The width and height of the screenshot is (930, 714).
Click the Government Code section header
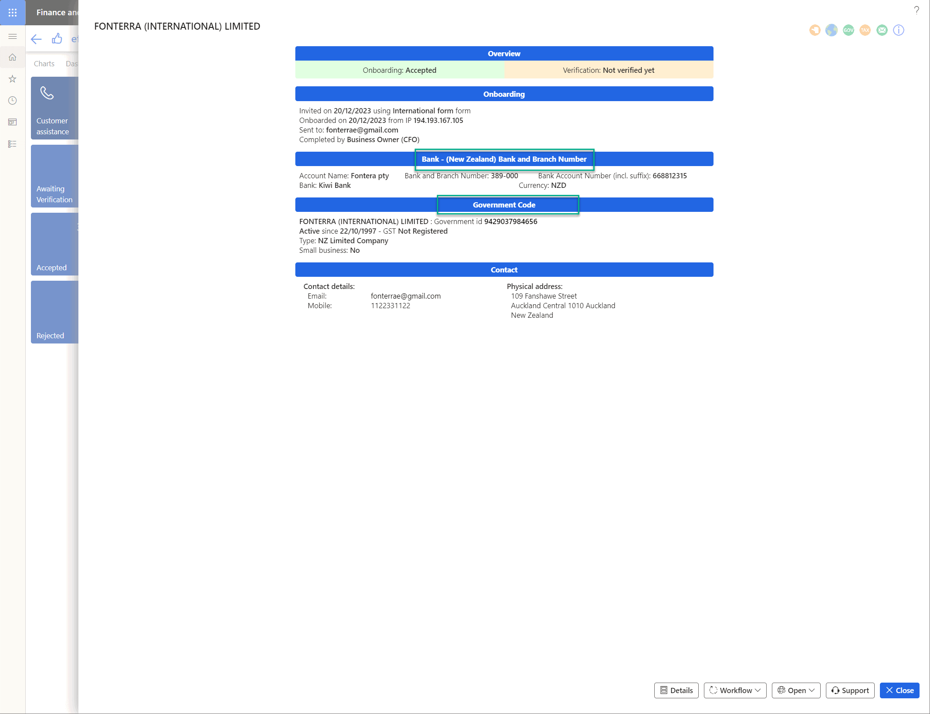coord(504,205)
